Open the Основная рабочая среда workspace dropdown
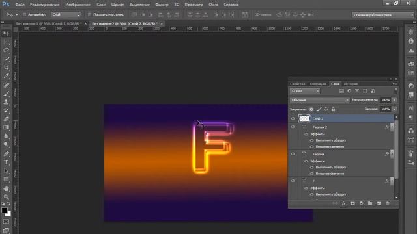Image resolution: width=417 pixels, height=234 pixels. [383, 15]
